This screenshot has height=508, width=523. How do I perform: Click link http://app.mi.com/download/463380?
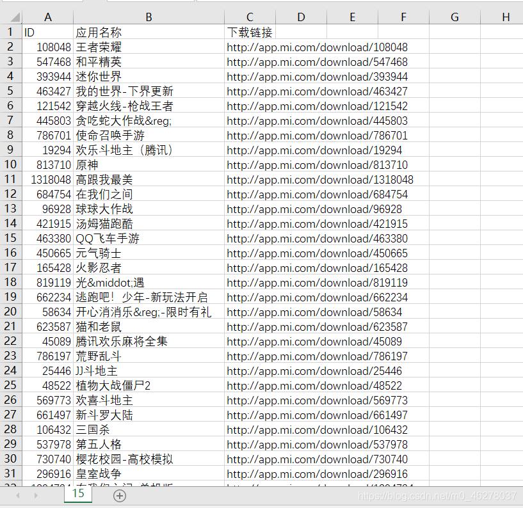click(318, 239)
